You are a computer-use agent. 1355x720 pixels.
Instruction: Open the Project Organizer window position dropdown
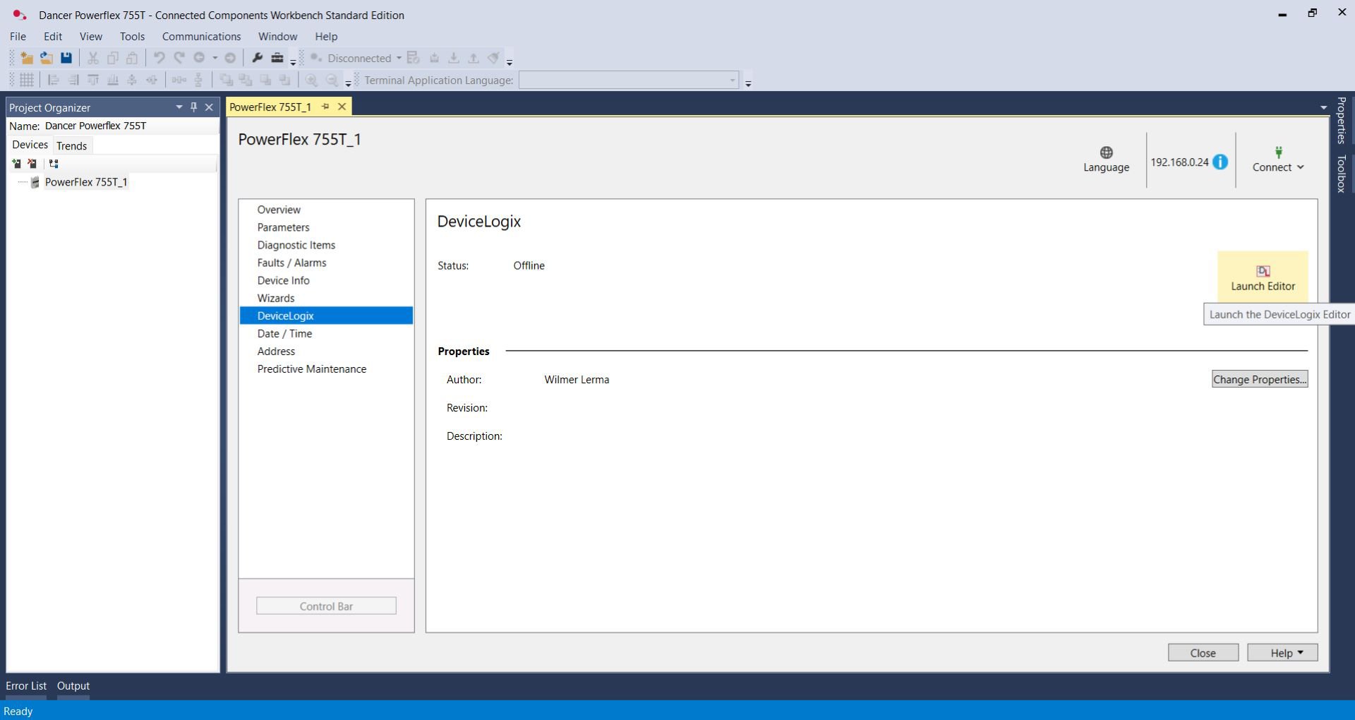point(179,107)
